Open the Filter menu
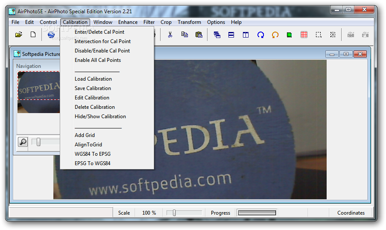The height and width of the screenshot is (230, 386). click(149, 22)
